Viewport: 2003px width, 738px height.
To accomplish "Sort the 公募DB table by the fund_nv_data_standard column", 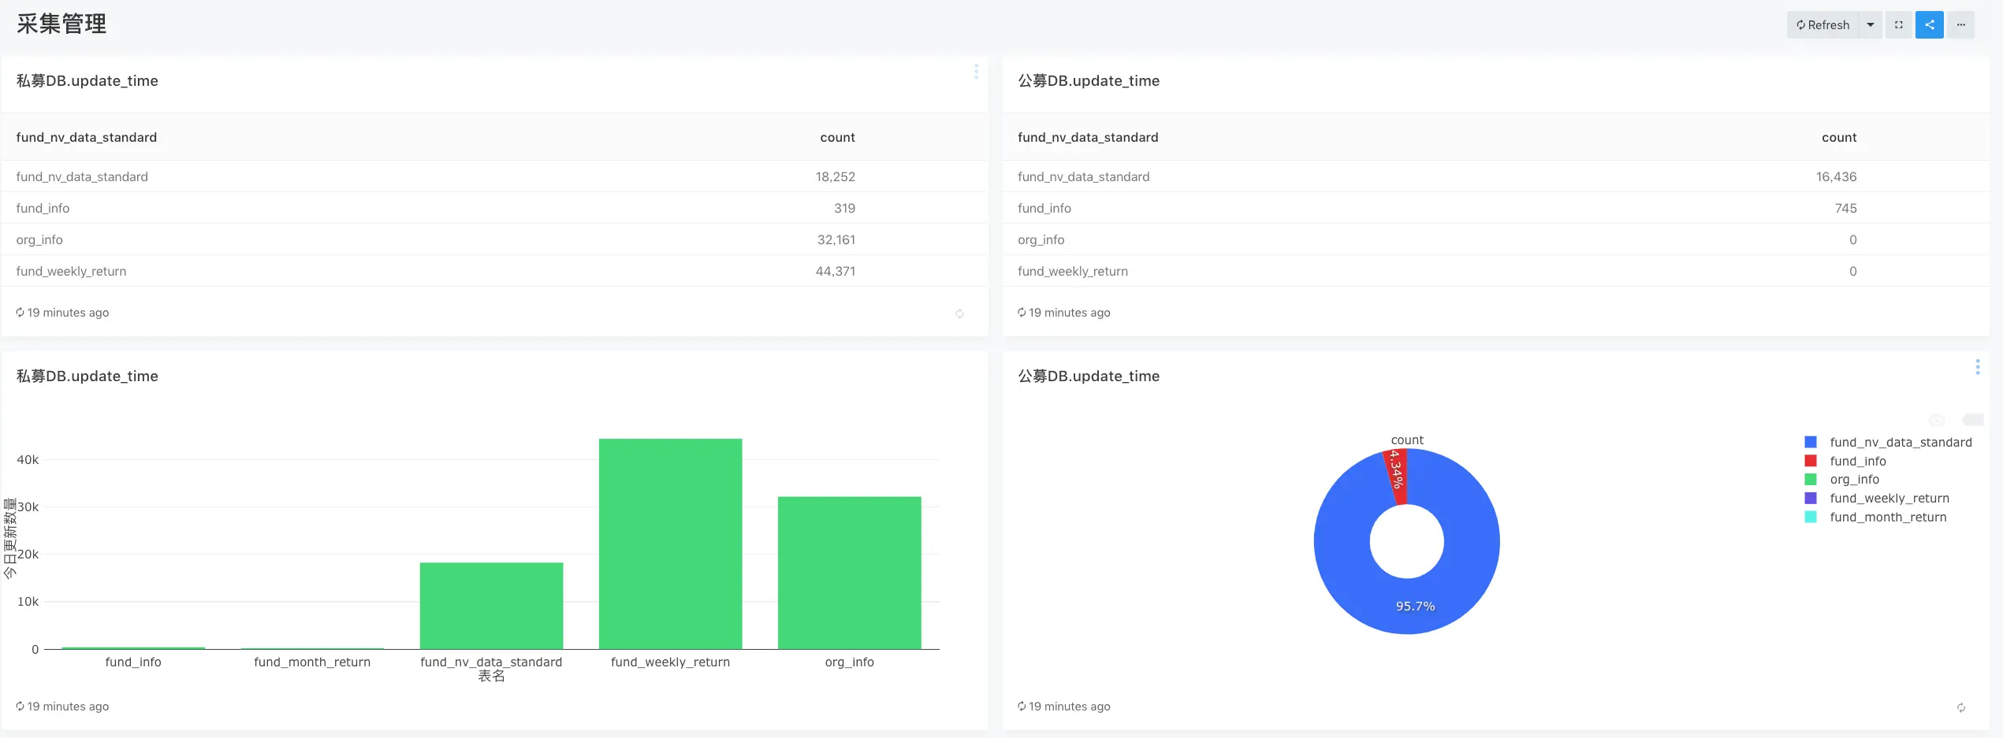I will 1088,137.
